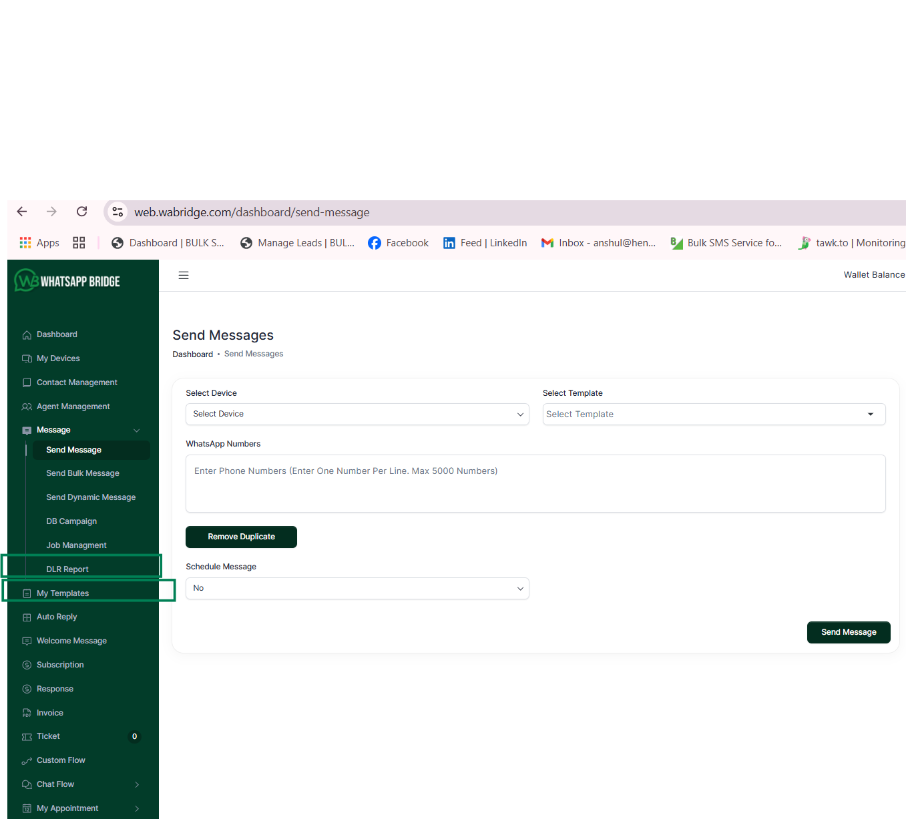Click Dashboard breadcrumb link

[193, 354]
